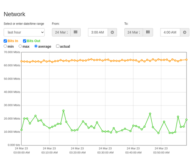193x155 pixels.
Task: Open the To time clock icon
Action: pyautogui.click(x=185, y=32)
